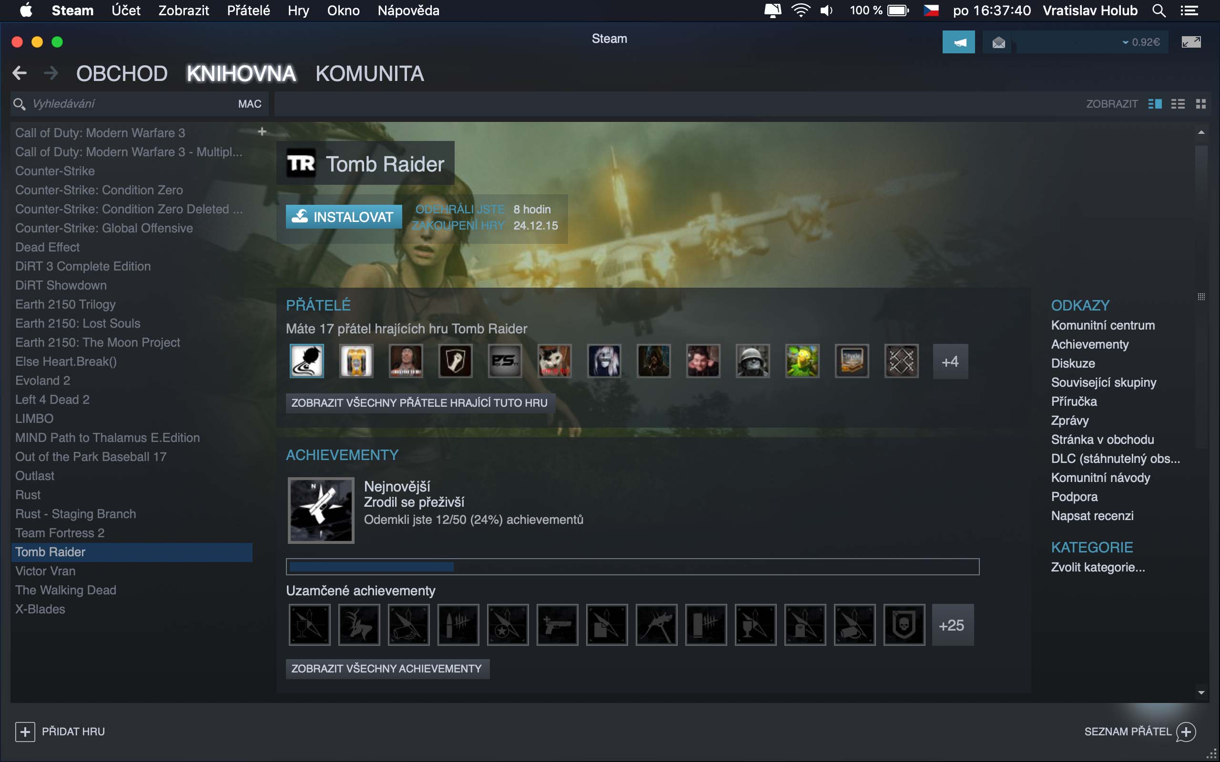Expand the MAC filter dropdown

(250, 104)
